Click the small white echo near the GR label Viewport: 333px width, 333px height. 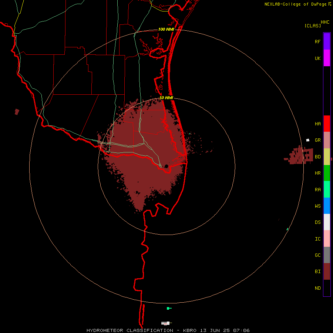[308, 140]
